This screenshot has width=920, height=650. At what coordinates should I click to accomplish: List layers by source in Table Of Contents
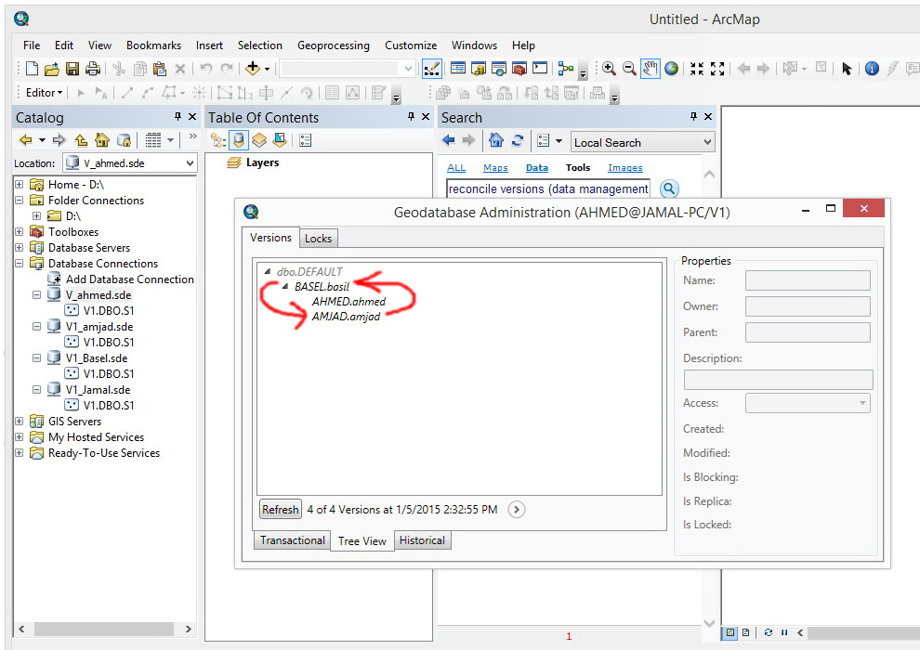238,140
